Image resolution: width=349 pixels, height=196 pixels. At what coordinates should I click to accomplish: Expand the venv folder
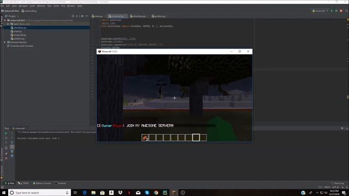coord(8,24)
